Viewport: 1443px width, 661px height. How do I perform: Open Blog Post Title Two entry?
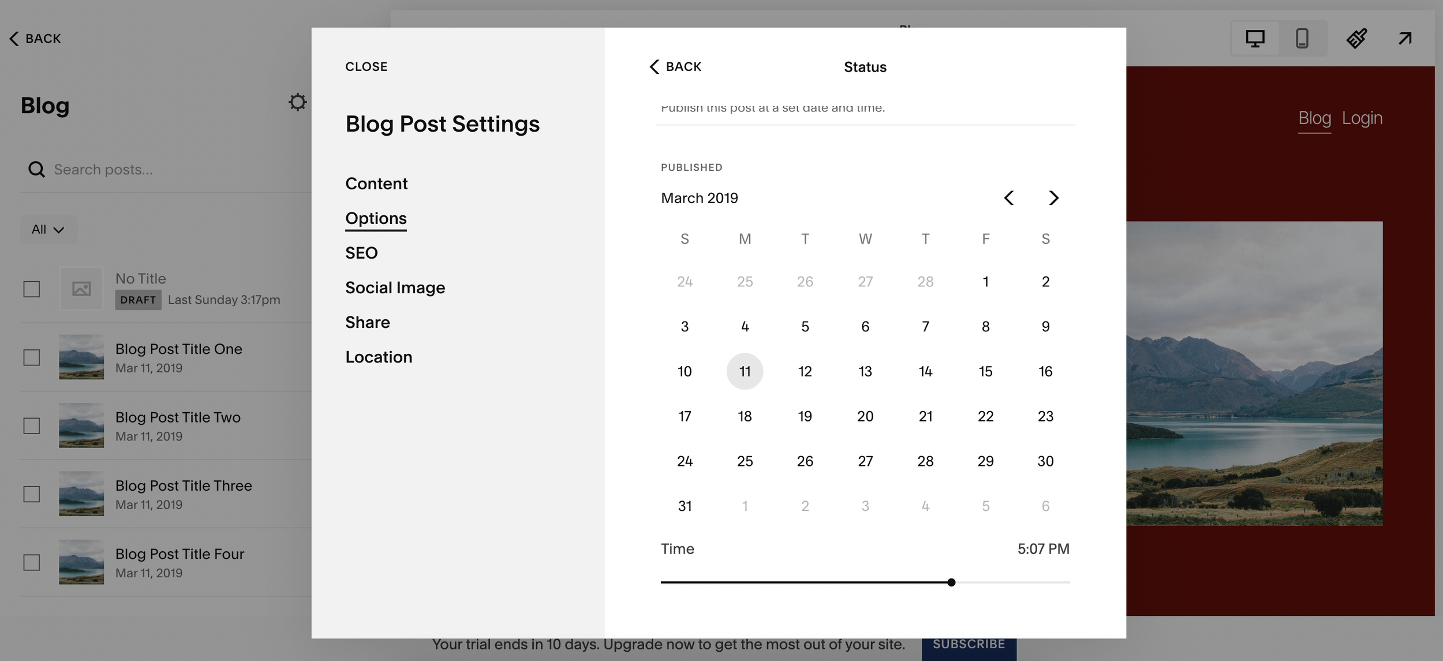click(166, 426)
